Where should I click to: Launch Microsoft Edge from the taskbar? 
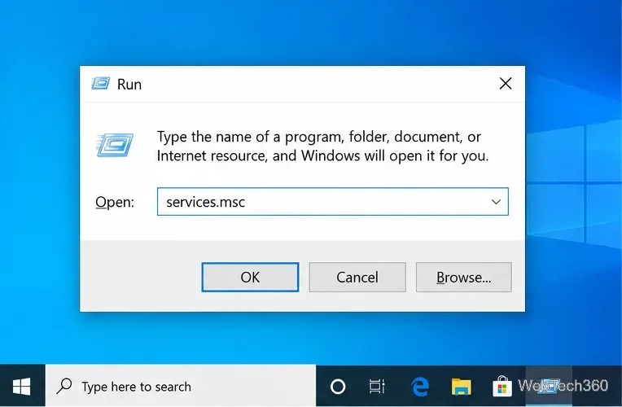[x=420, y=386]
